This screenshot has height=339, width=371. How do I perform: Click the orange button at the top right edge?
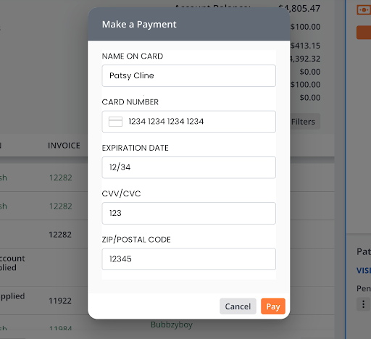point(364,33)
